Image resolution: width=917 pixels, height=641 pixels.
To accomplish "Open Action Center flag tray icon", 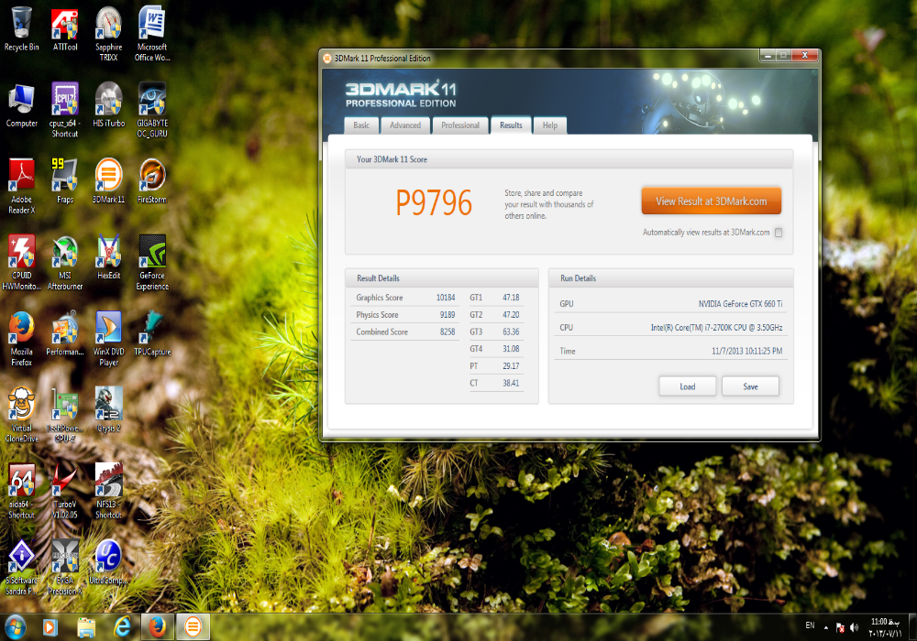I will [840, 627].
